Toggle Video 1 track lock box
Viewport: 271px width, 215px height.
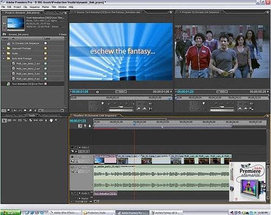[x=76, y=157]
